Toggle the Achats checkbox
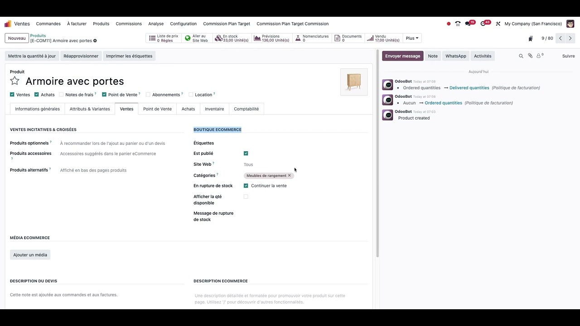The height and width of the screenshot is (326, 580). (37, 95)
